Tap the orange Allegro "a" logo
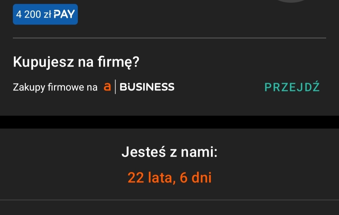Screen dimensions: 339x215 pos(107,87)
